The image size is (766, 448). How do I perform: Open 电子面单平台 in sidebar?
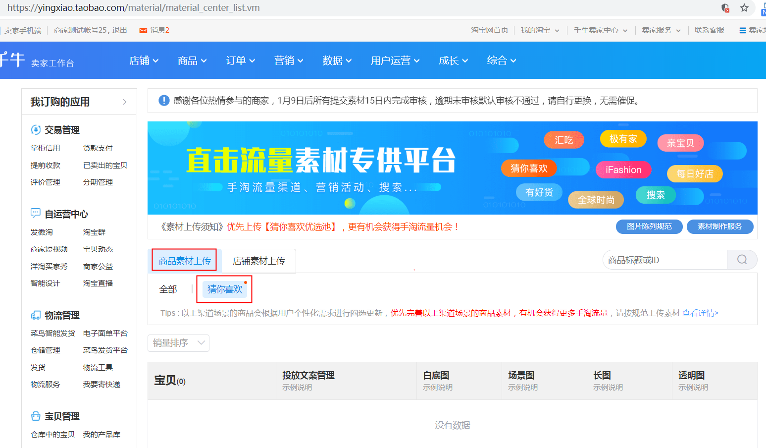coord(105,334)
